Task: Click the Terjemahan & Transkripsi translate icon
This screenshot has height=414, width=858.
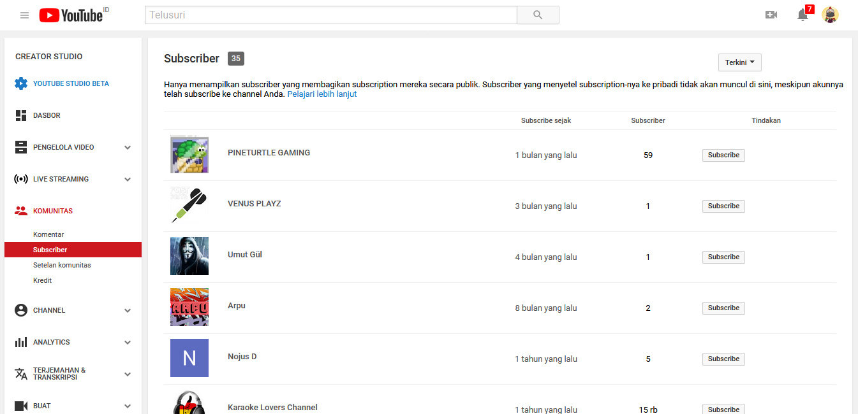Action: click(x=21, y=374)
